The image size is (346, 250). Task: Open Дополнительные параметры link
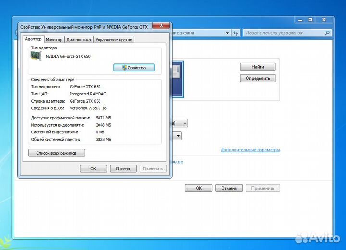(x=250, y=150)
